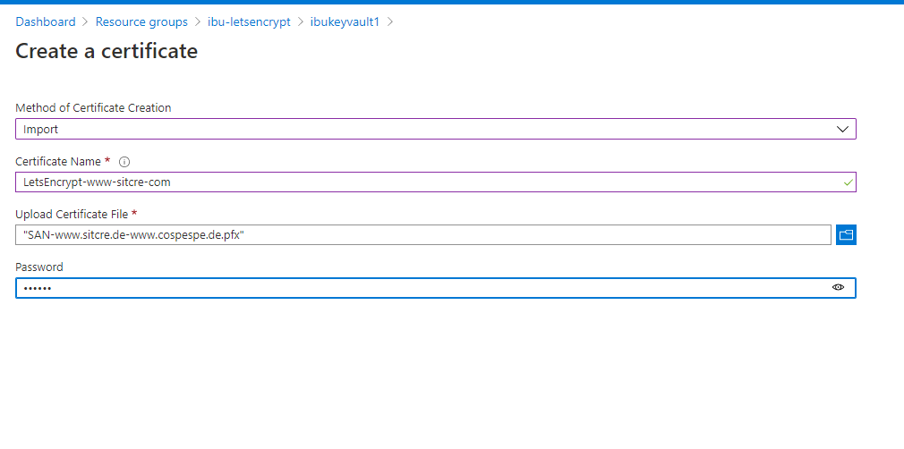Image resolution: width=904 pixels, height=449 pixels.
Task: Click the info icon beside Certificate Name
Action: point(124,162)
